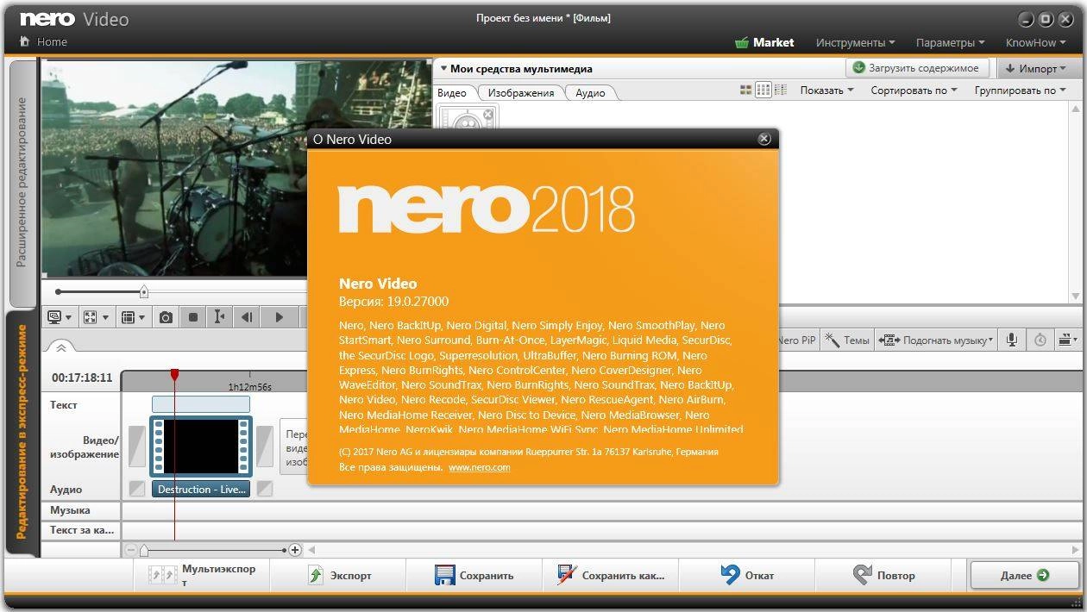This screenshot has height=612, width=1087.
Task: Select the Destruction - Live audio clip
Action: tap(202, 489)
